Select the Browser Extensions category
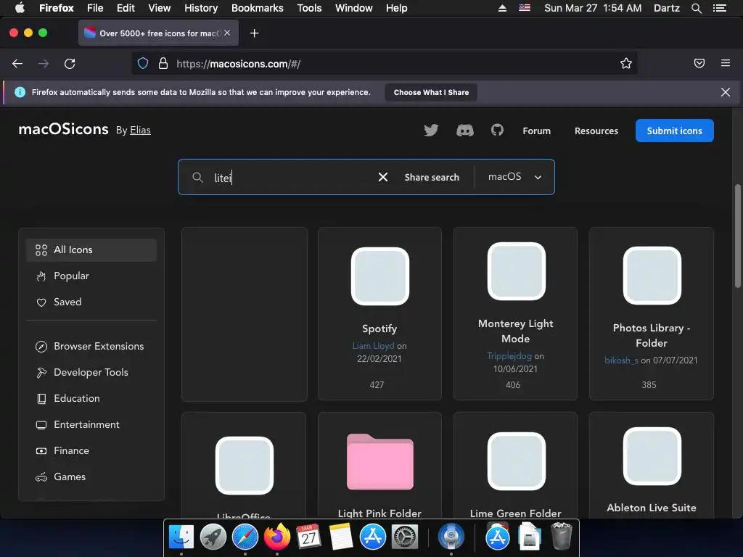This screenshot has width=743, height=557. (x=91, y=346)
